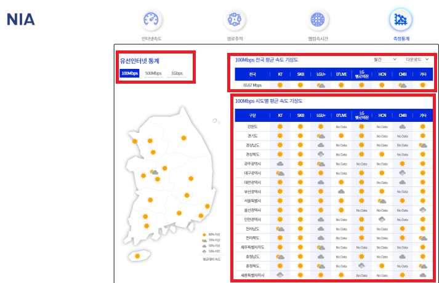Click the 100Mbps 전국 평균 속도 기상도 title
This screenshot has height=283, width=439.
pyautogui.click(x=267, y=60)
